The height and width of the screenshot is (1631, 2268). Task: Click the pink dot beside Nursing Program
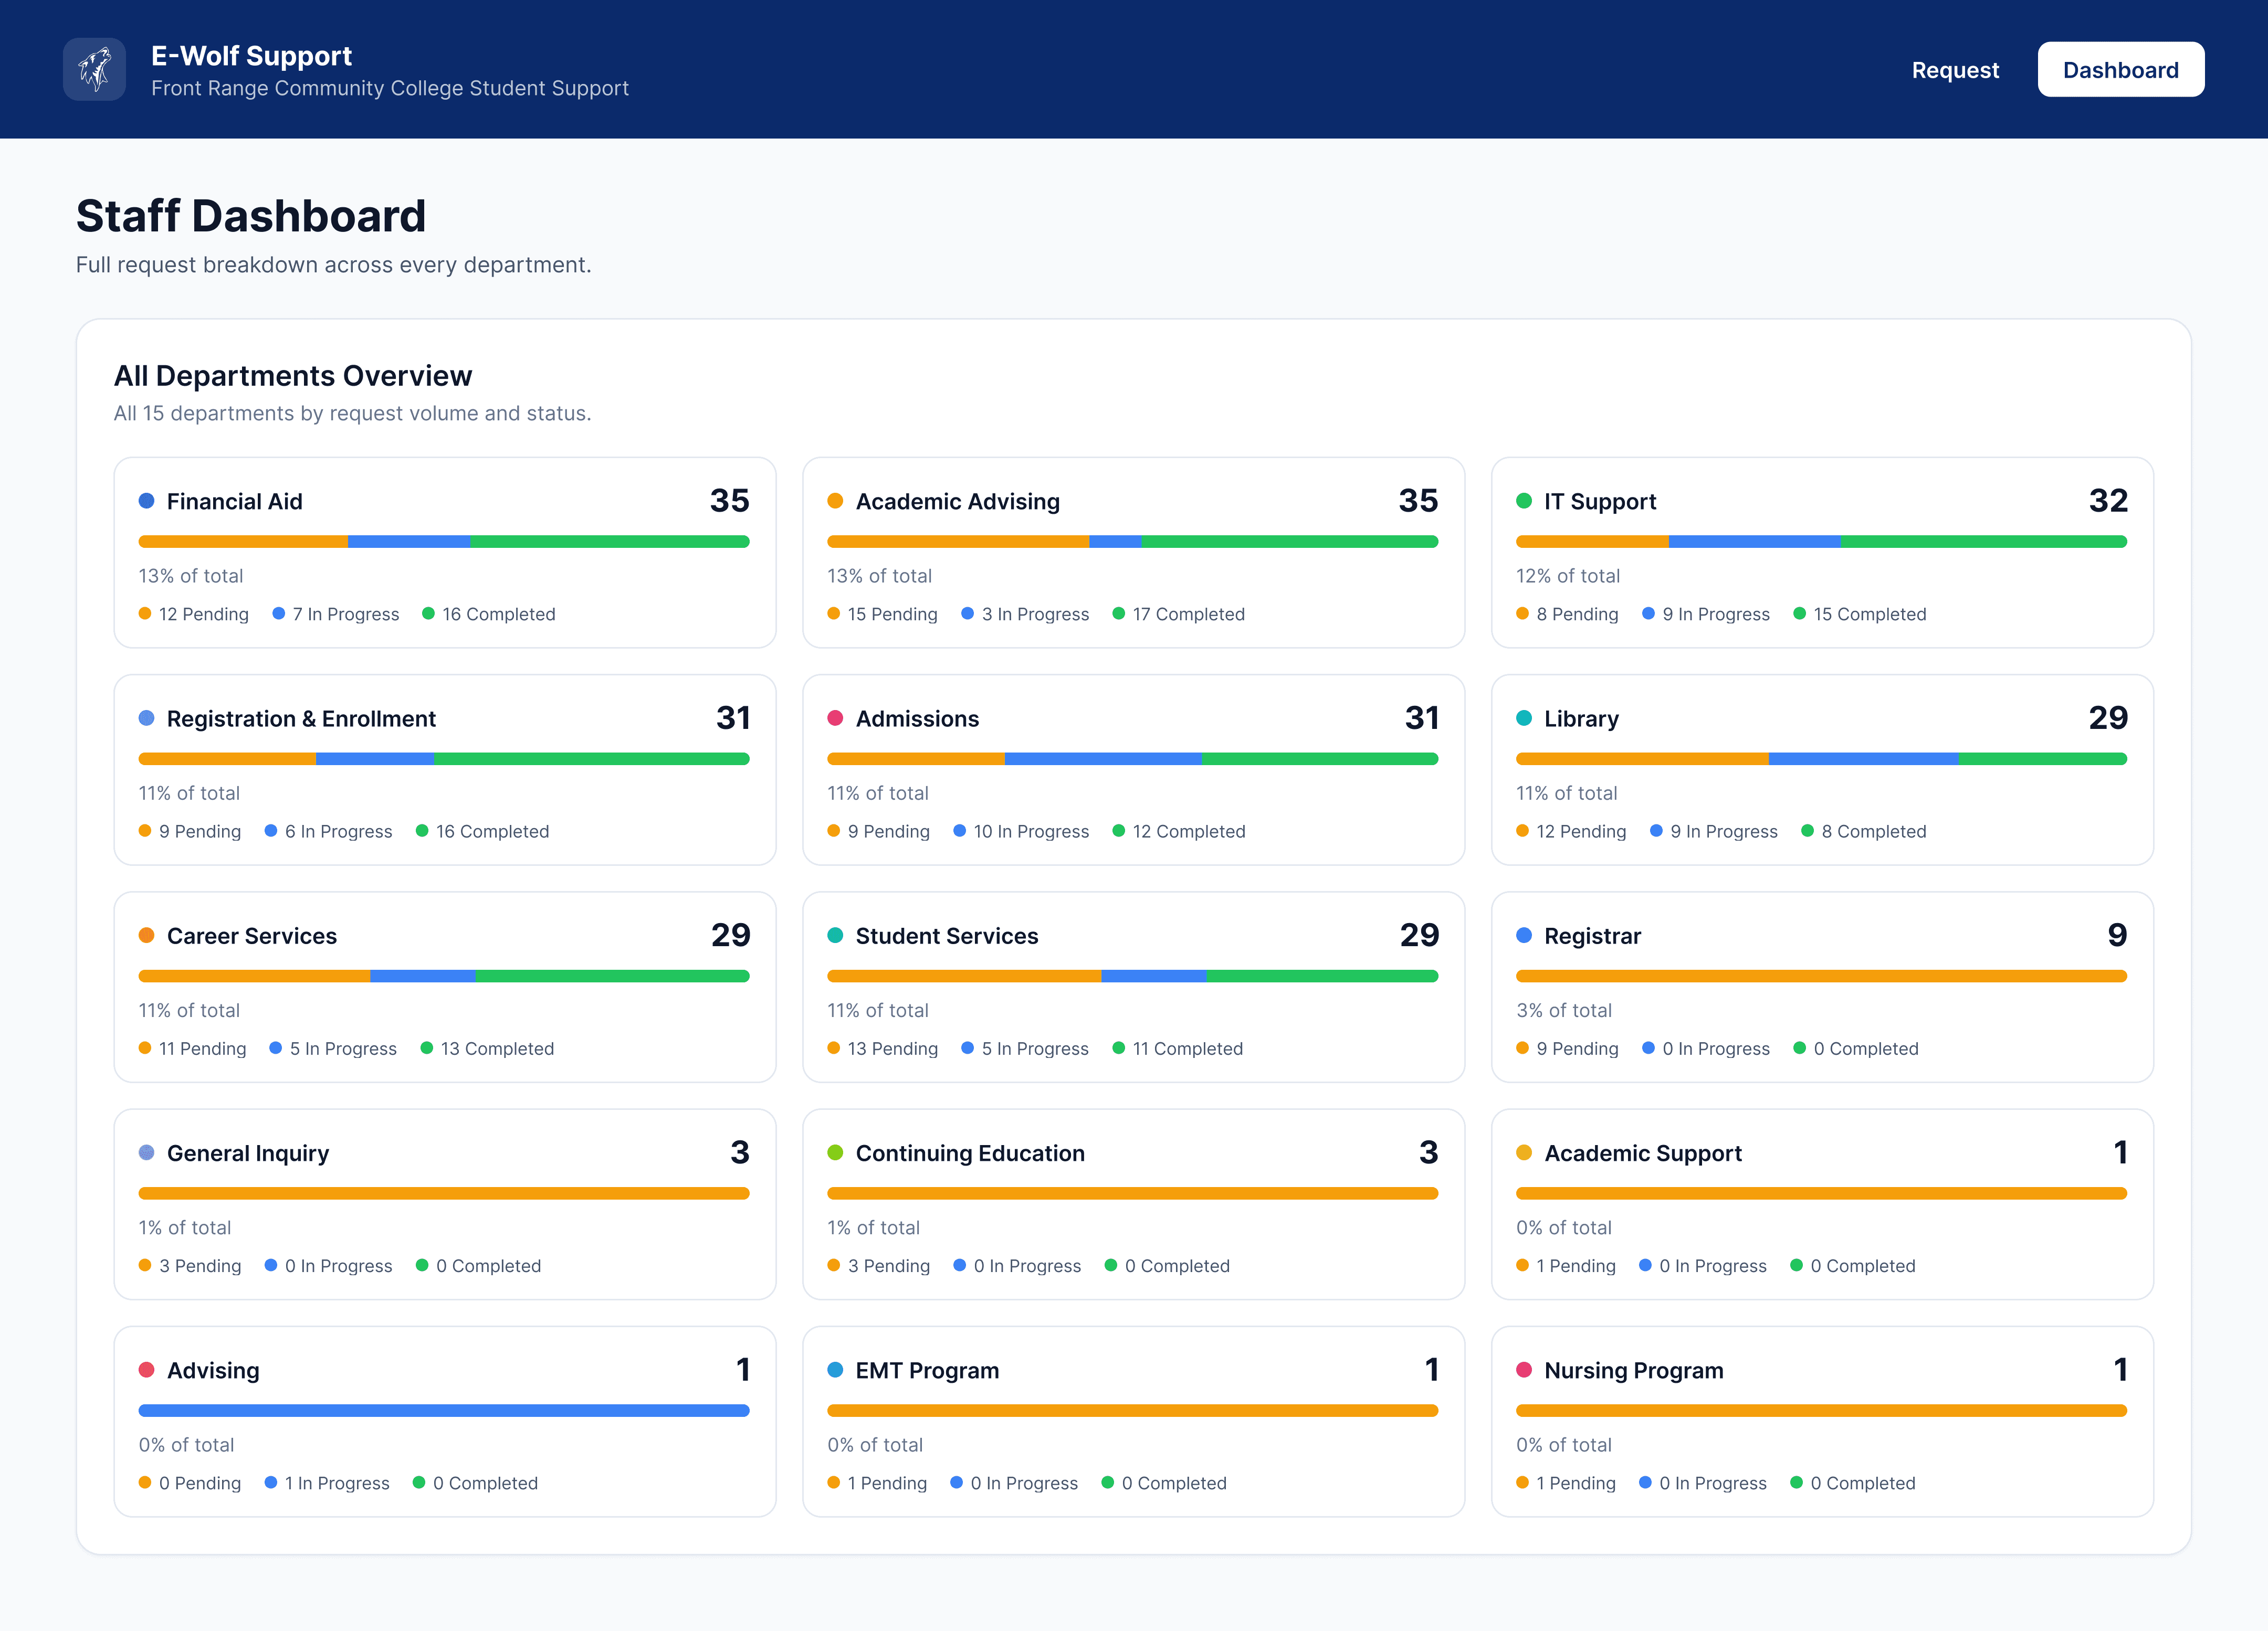(1524, 1369)
